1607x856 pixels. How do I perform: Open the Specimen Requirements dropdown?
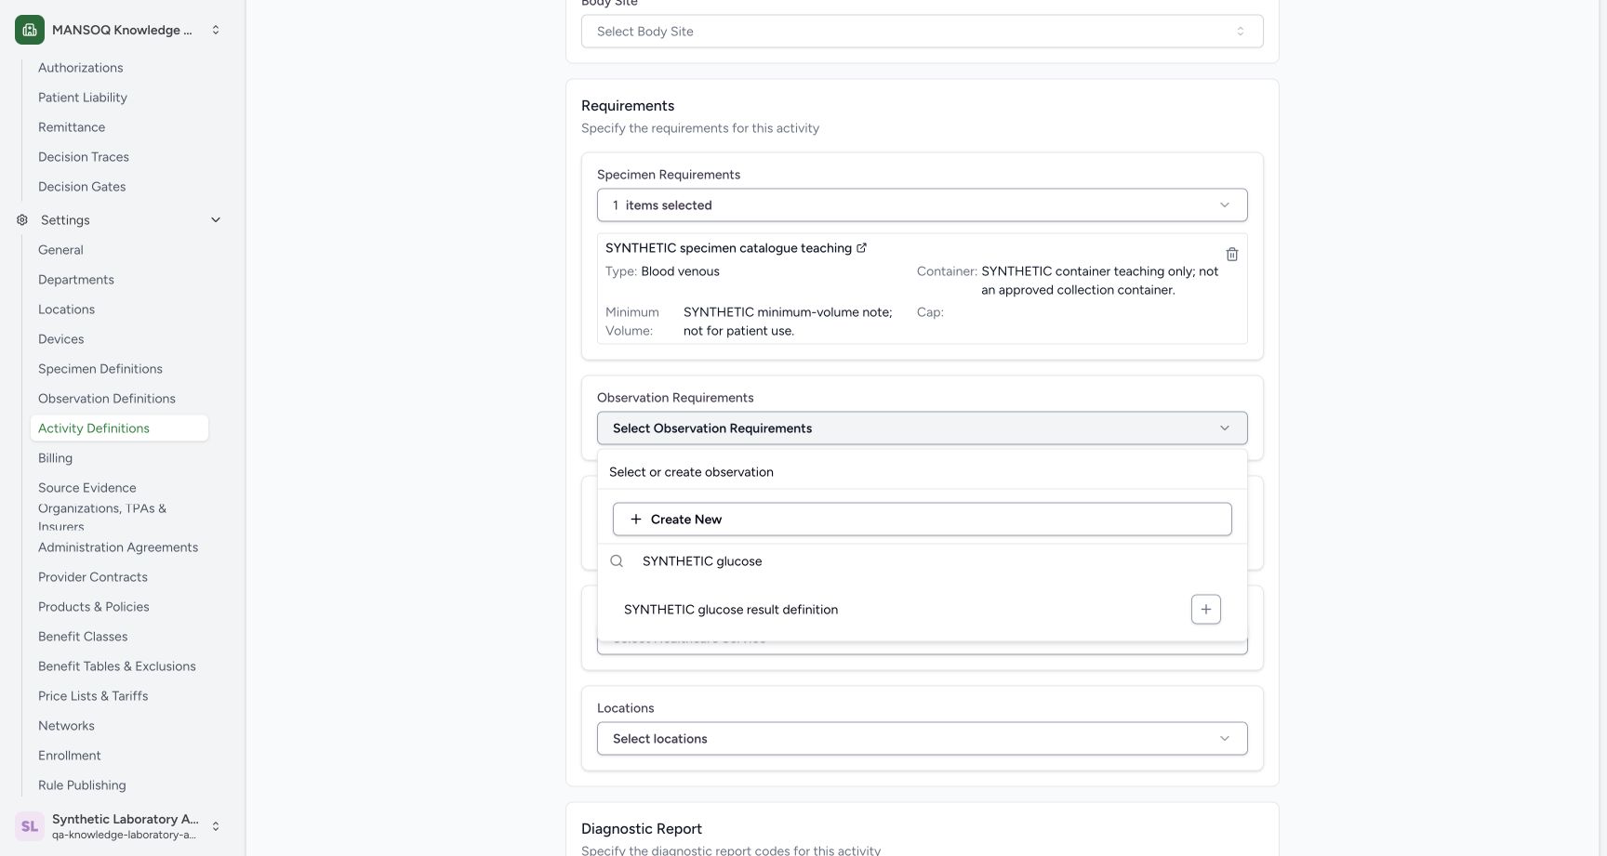[x=922, y=205]
